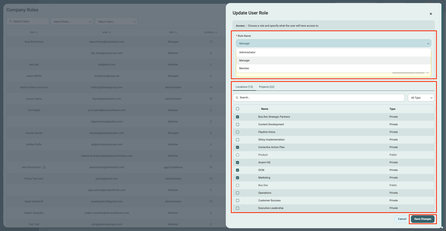
Task: Choose Administrator from role options
Action: coord(247,52)
